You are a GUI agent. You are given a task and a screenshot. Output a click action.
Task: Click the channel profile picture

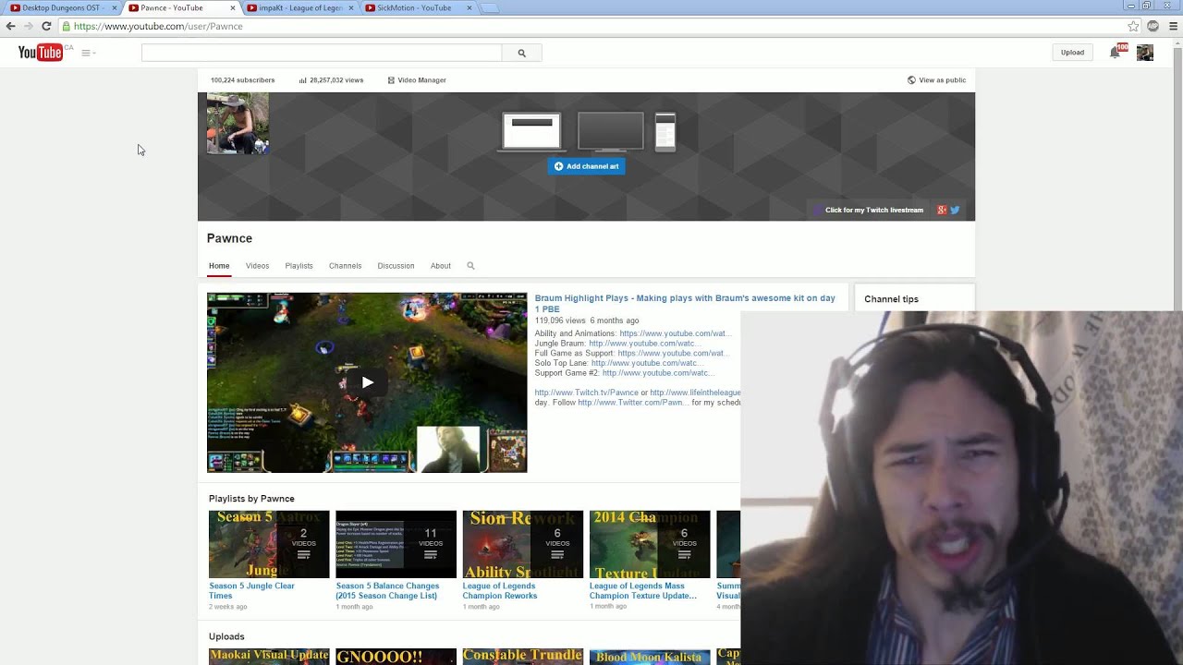point(238,123)
